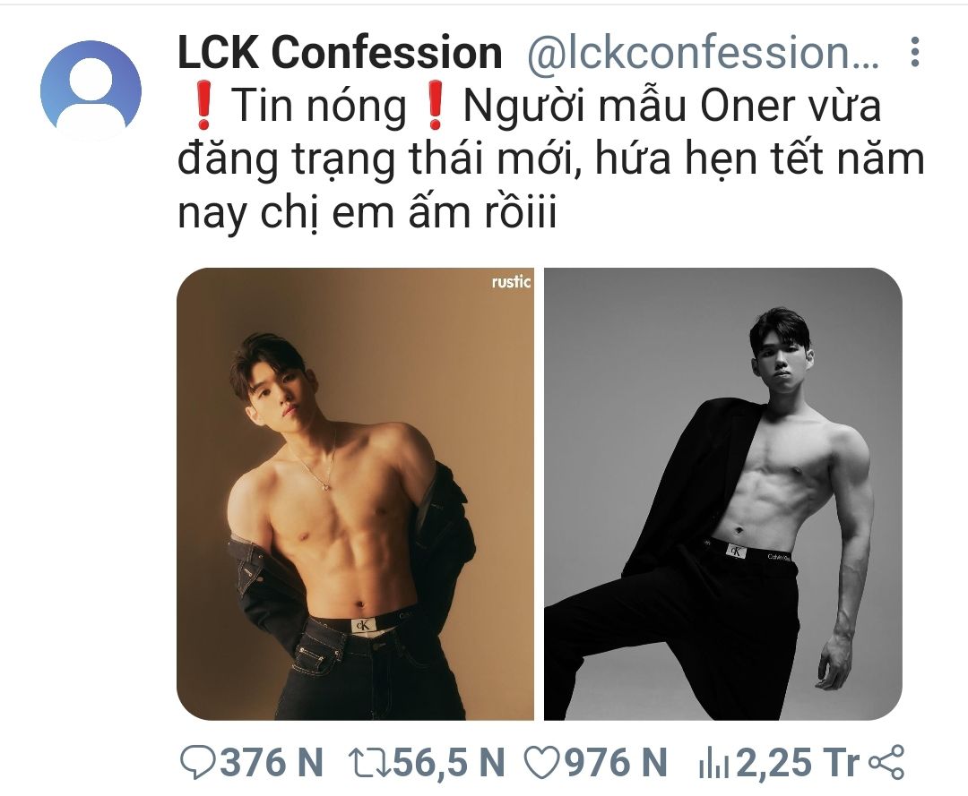Click the 976 N like count

pos(616,763)
